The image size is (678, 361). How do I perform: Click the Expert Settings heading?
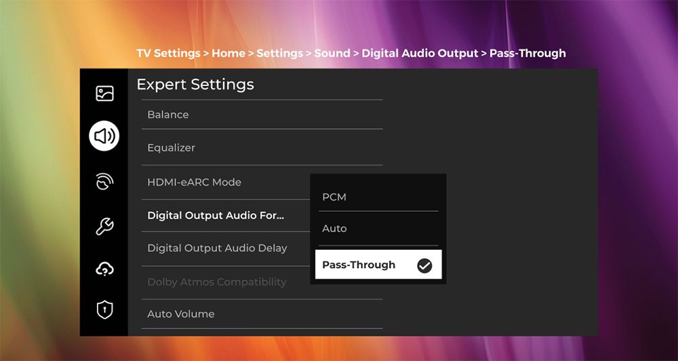coord(195,84)
